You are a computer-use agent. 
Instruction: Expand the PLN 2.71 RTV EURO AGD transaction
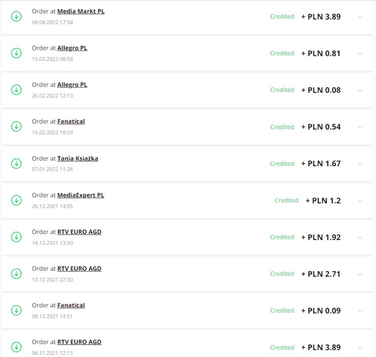tap(359, 274)
